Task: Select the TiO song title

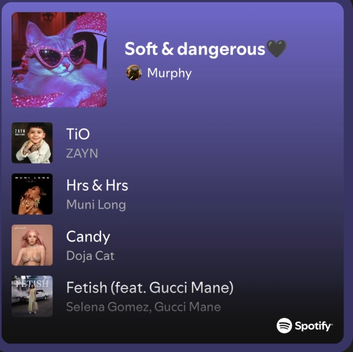Action: (x=78, y=134)
